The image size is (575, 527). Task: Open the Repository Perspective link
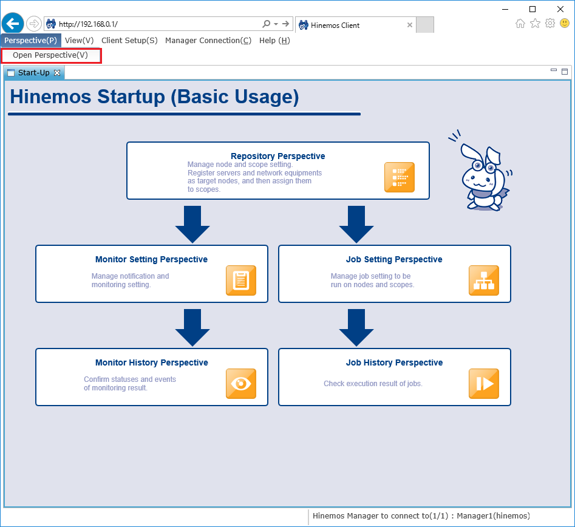(x=278, y=156)
